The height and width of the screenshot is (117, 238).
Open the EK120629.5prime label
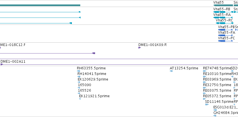(93, 79)
